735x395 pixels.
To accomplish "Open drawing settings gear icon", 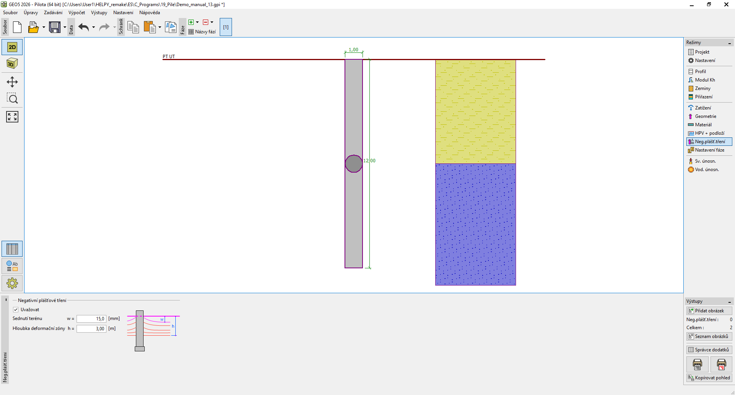I will pos(12,283).
